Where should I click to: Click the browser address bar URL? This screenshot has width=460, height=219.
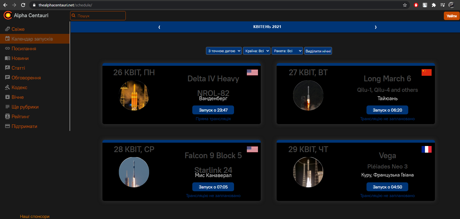(x=65, y=5)
